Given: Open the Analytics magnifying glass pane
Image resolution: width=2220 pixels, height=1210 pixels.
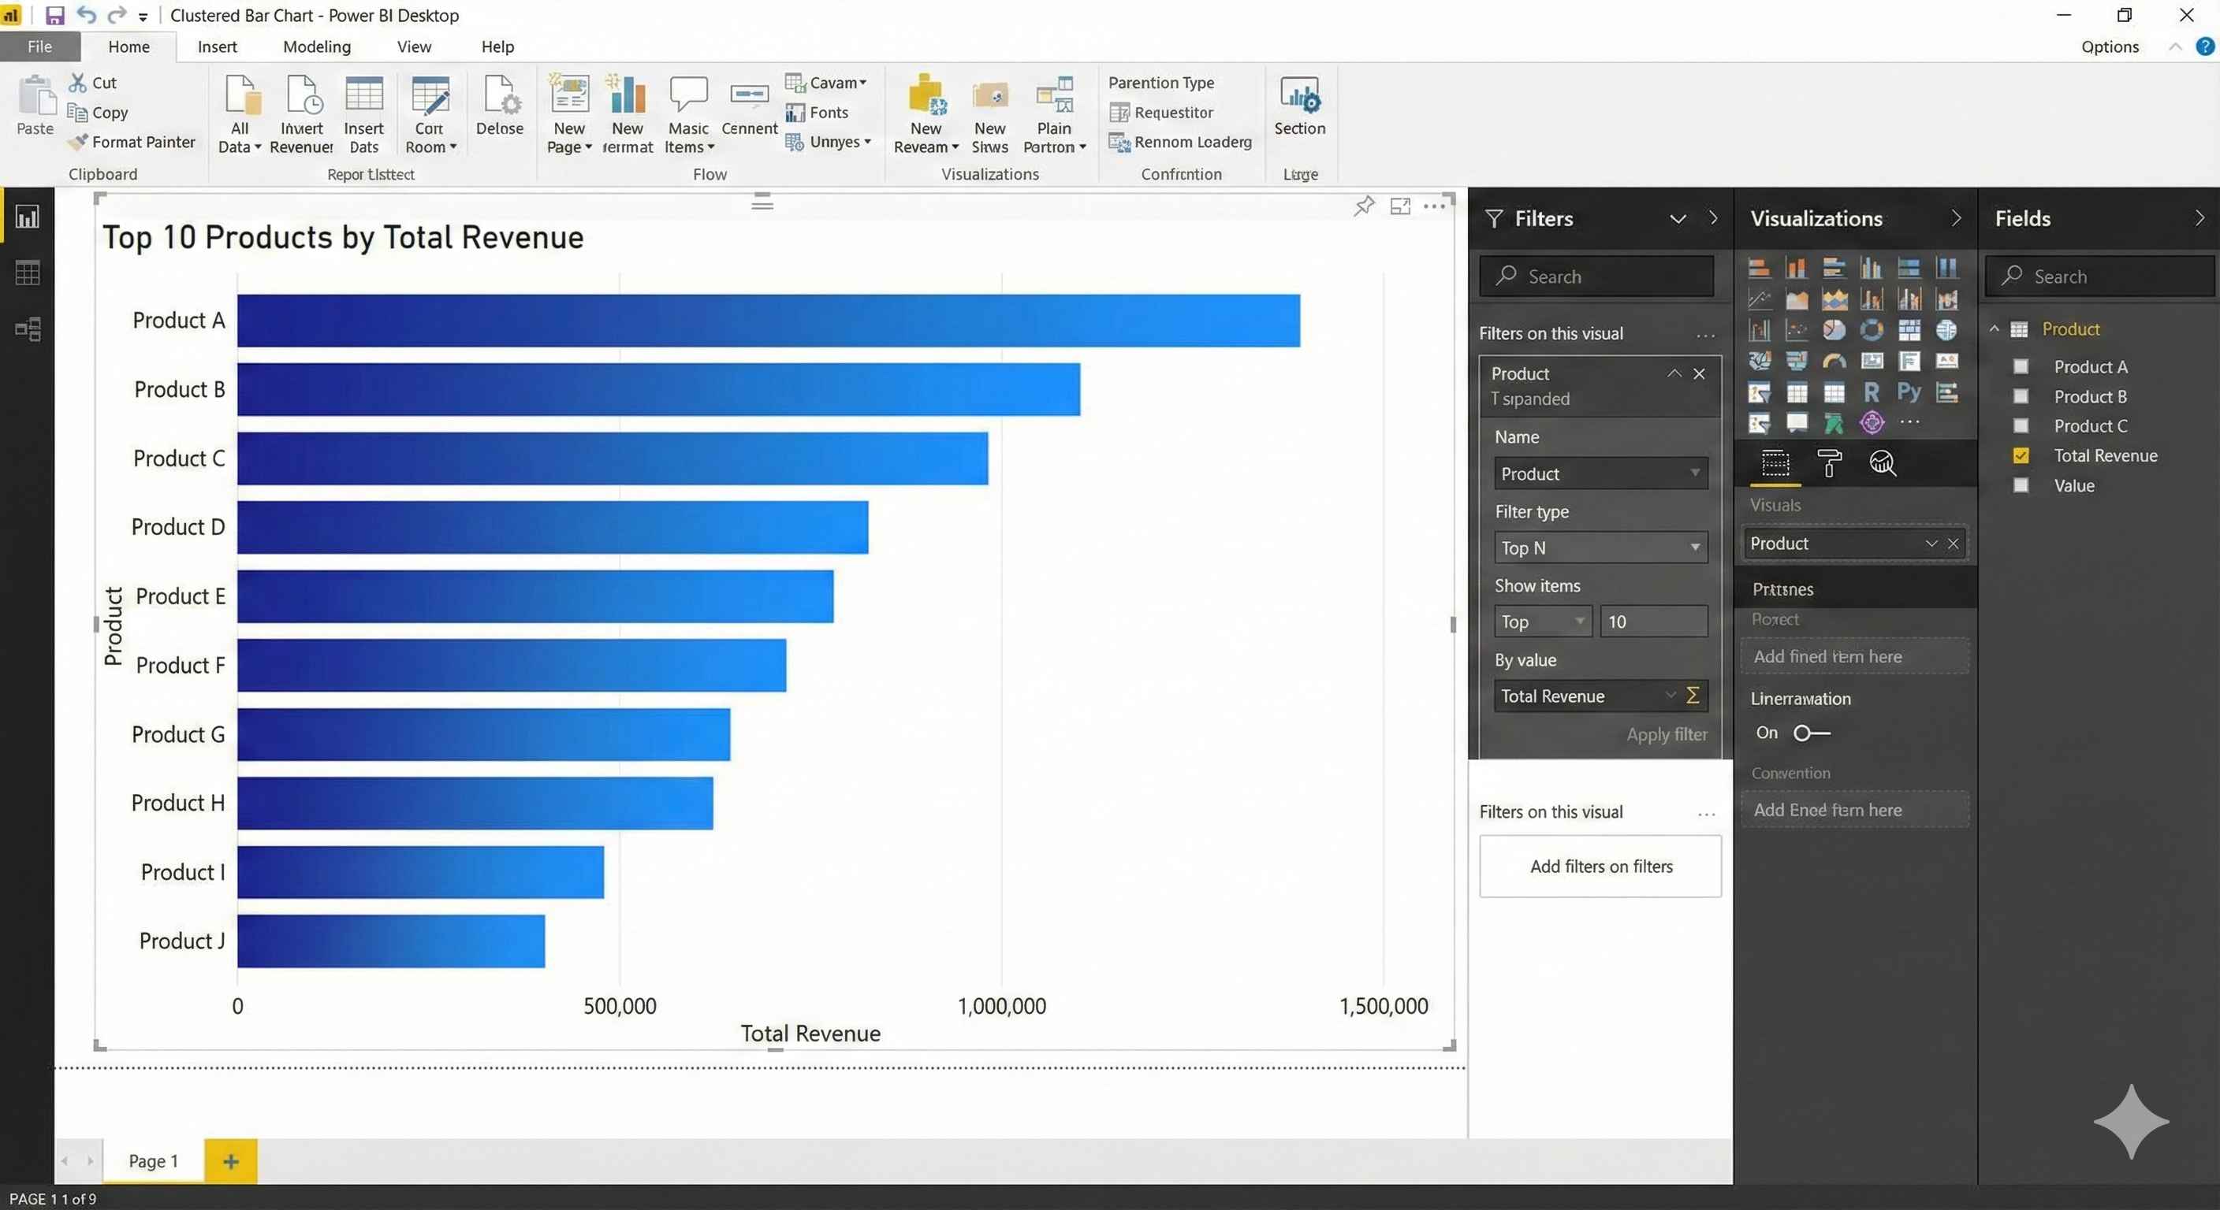Looking at the screenshot, I should tap(1883, 463).
